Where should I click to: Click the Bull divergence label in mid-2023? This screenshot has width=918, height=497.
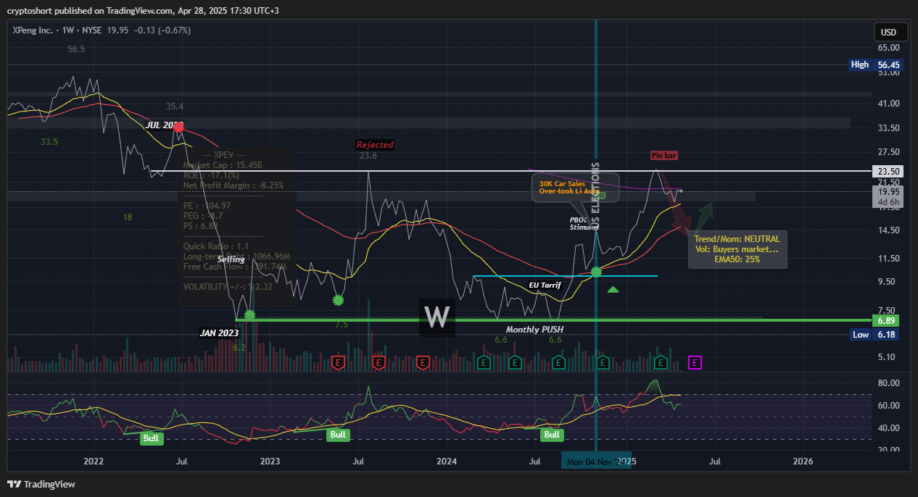coord(339,435)
